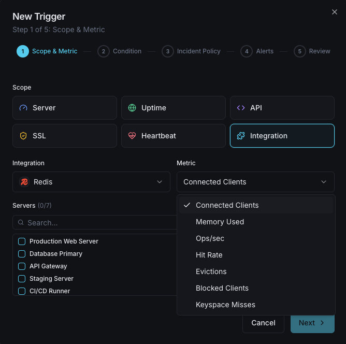
Task: Focus the servers Search field
Action: point(95,222)
